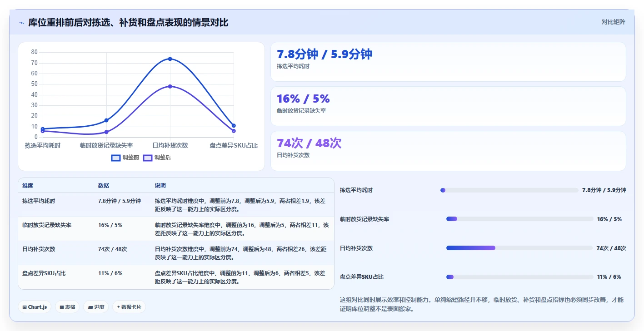Screen dimensions: 644x331
Task: Click the 盘点差异SKU占比 x-axis label
Action: 234,145
